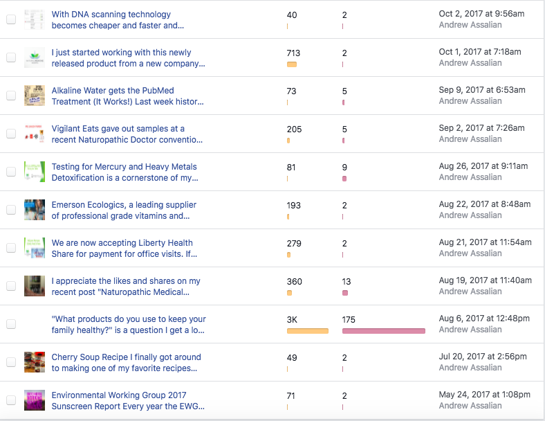Click the 3K reach orange bar
This screenshot has height=421, width=545.
pos(308,331)
